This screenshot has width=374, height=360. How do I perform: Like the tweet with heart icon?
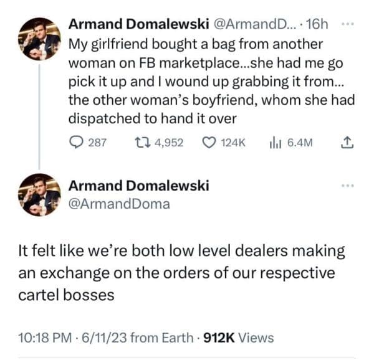coord(209,143)
